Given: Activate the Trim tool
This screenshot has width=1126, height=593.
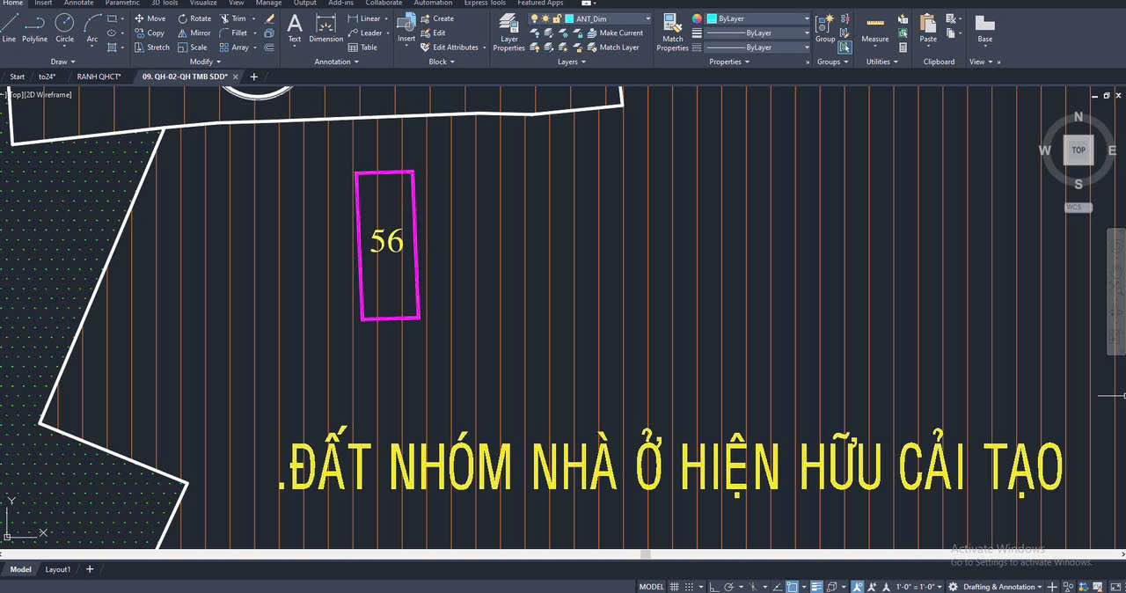Looking at the screenshot, I should coord(238,18).
